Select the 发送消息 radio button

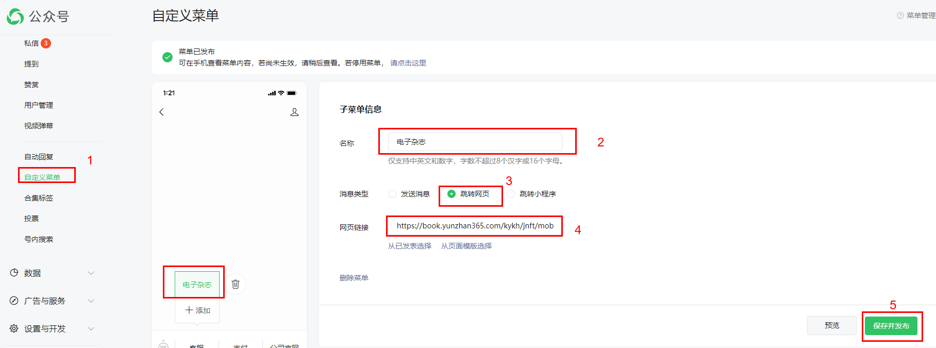[392, 194]
